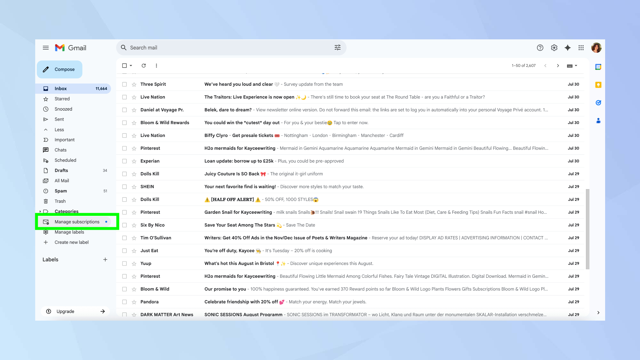
Task: Open the select-all dropdown arrow
Action: 131,65
